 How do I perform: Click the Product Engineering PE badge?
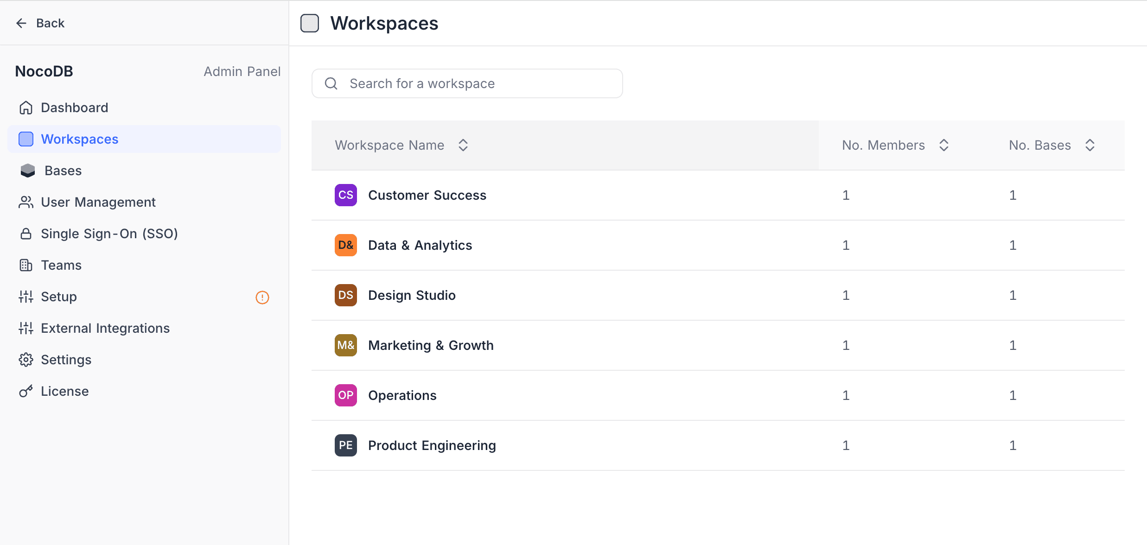345,445
